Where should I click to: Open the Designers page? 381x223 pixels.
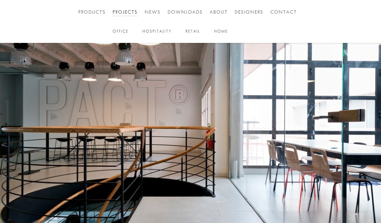point(249,12)
